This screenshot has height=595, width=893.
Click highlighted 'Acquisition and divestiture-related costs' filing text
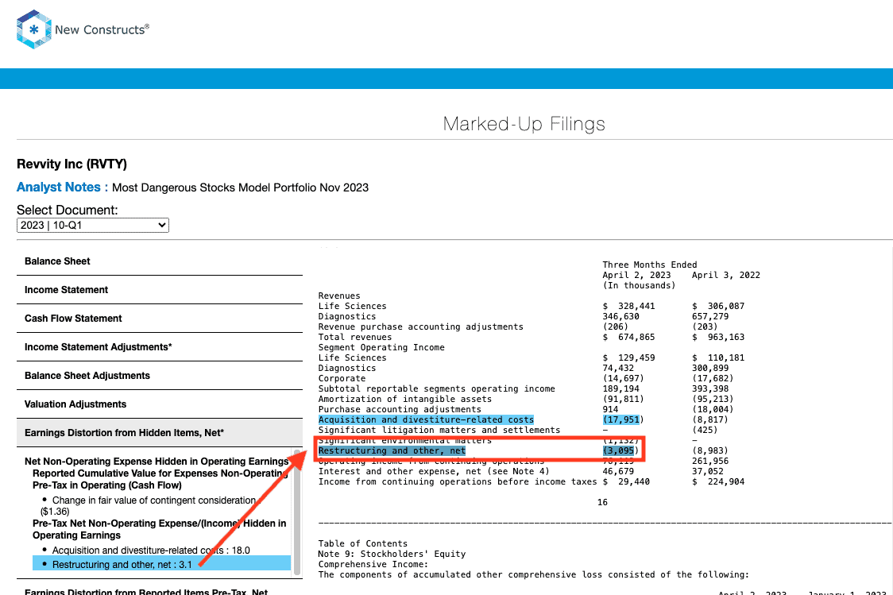click(426, 419)
